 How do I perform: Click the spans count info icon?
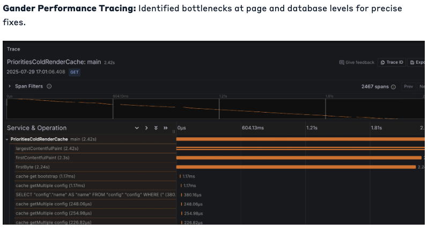tap(393, 87)
